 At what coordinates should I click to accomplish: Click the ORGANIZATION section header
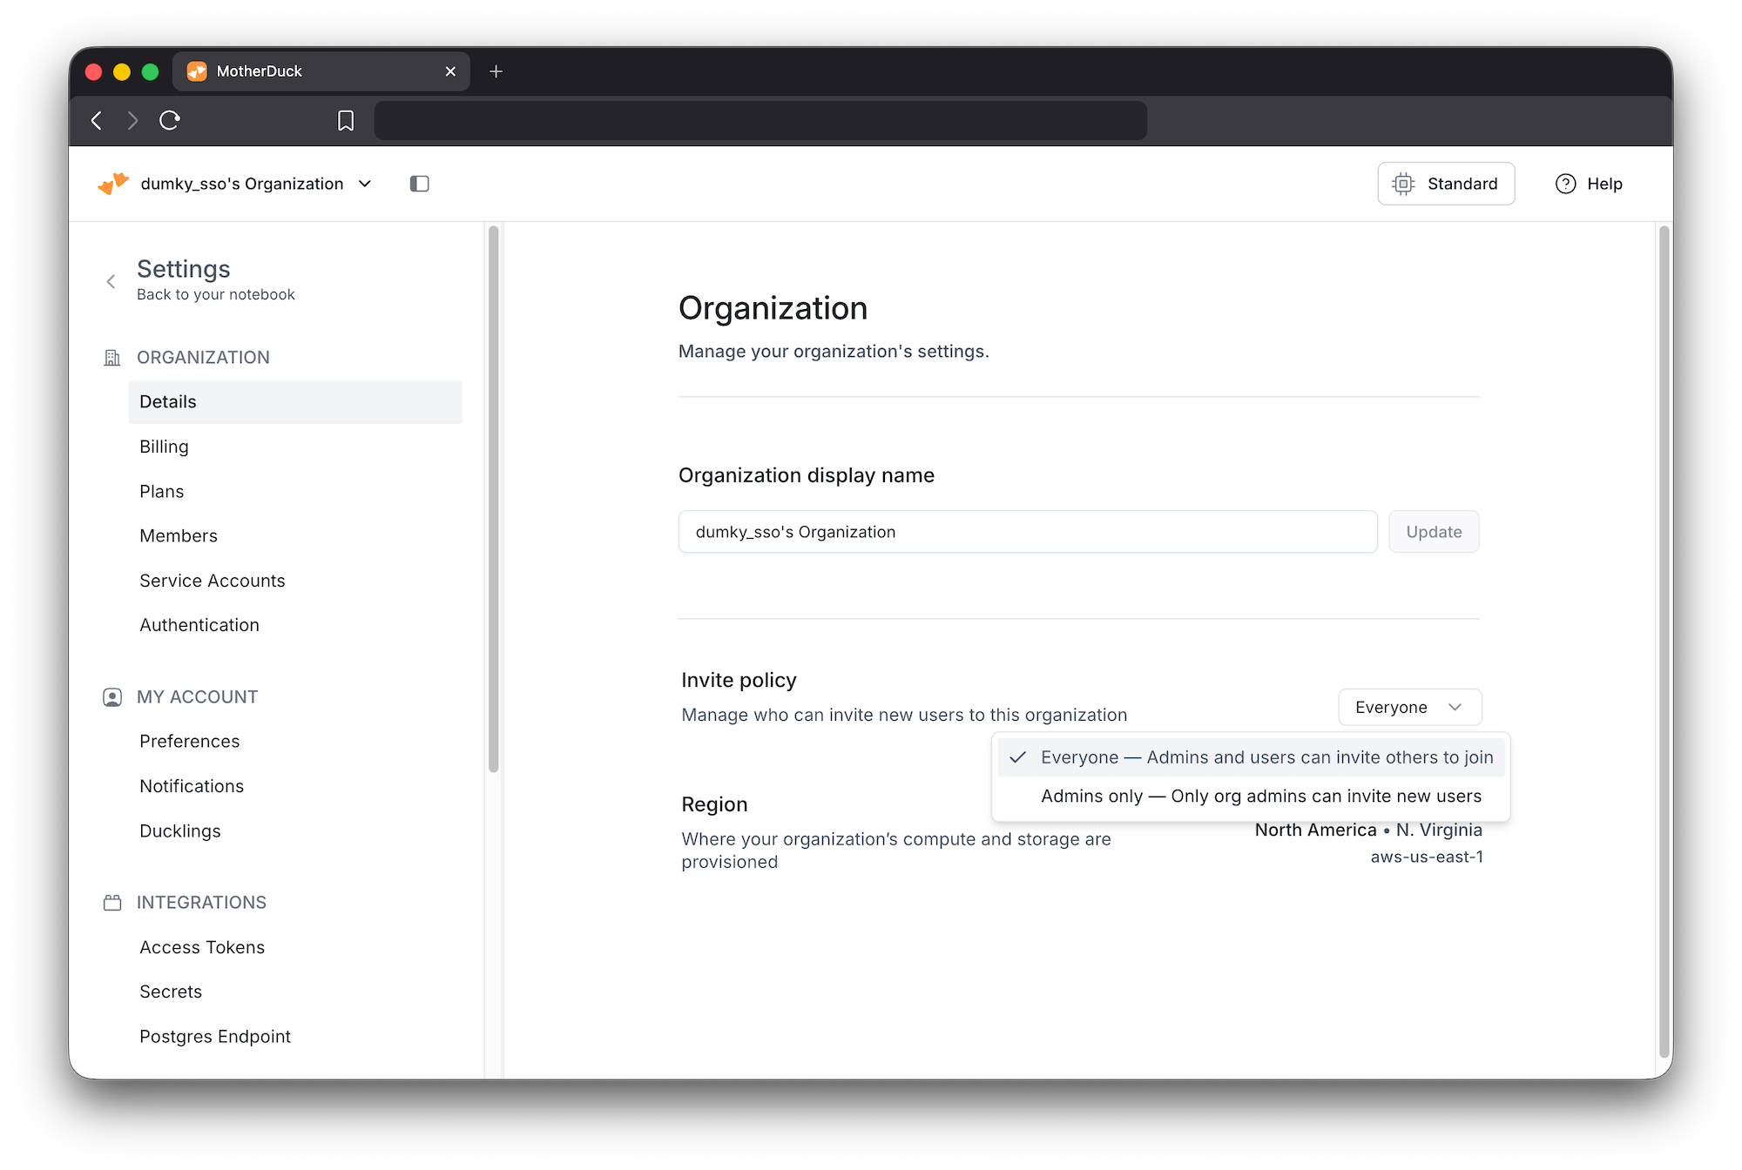coord(203,358)
